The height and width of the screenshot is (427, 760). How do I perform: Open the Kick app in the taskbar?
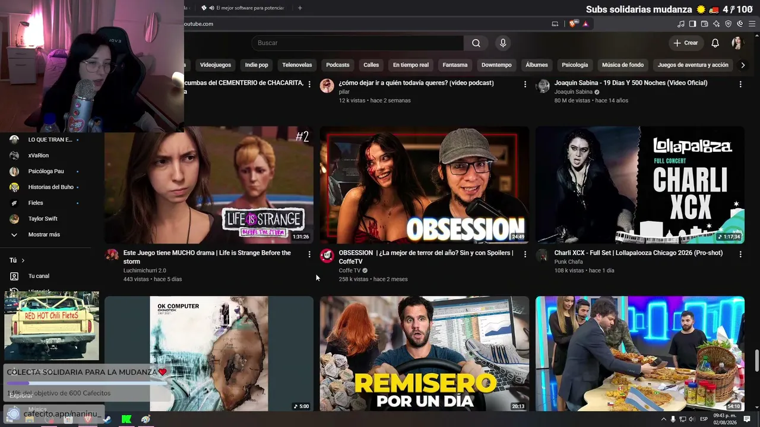[126, 419]
